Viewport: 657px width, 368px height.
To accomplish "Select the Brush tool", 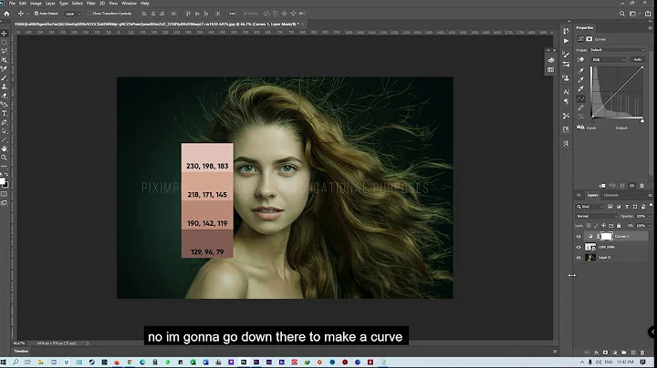I will [x=5, y=77].
